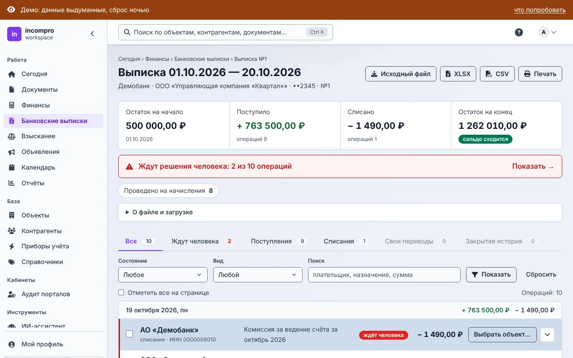The image size is (573, 358).
Task: Switch to the Все tab
Action: (140, 241)
